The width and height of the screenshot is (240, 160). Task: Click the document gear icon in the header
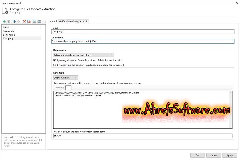tap(5, 11)
